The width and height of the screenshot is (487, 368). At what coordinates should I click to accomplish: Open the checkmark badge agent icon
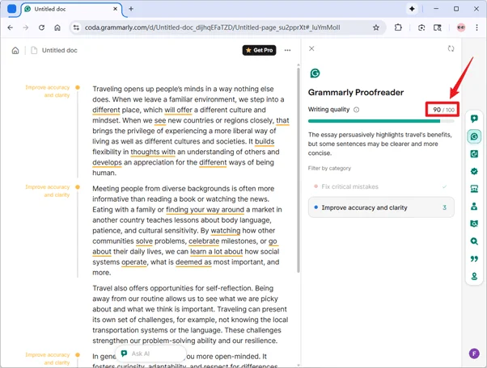[474, 171]
